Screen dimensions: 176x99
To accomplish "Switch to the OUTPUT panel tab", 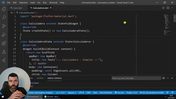I will pyautogui.click(x=40, y=78).
